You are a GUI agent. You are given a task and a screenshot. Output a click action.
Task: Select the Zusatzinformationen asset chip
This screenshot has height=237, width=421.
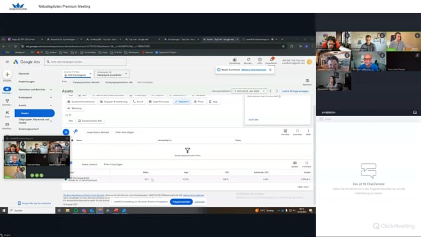(x=81, y=102)
